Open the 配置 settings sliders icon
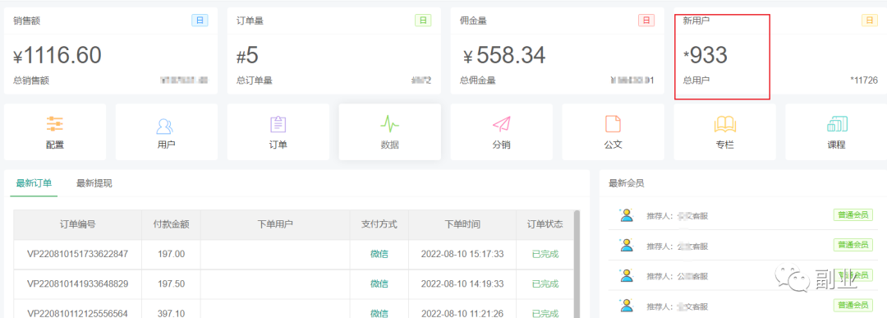The image size is (887, 318). 55,123
